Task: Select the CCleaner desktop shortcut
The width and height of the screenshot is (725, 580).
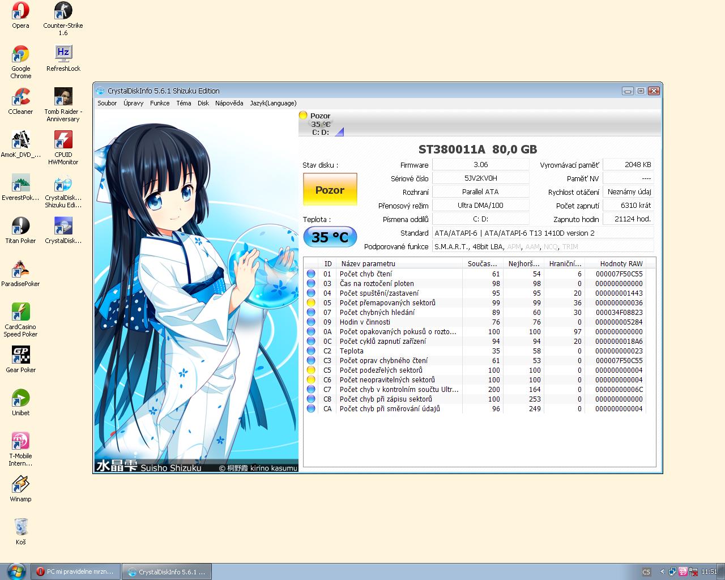Action: 20,101
